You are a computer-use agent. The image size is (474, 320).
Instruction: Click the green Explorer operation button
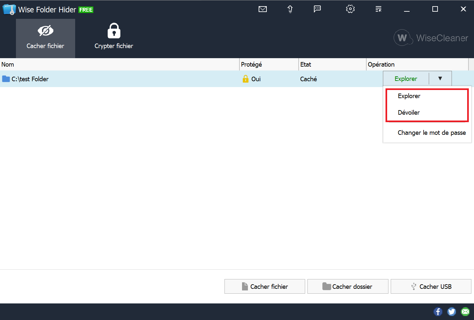(x=406, y=79)
